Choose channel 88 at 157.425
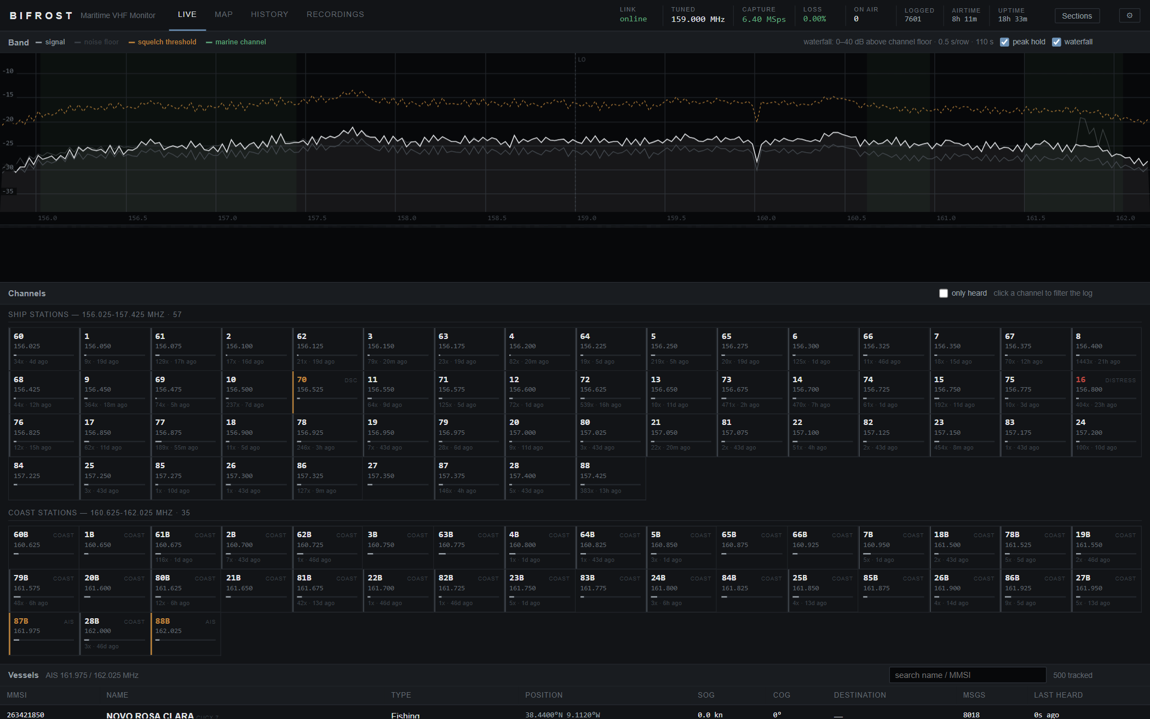Image resolution: width=1150 pixels, height=719 pixels. (x=610, y=479)
